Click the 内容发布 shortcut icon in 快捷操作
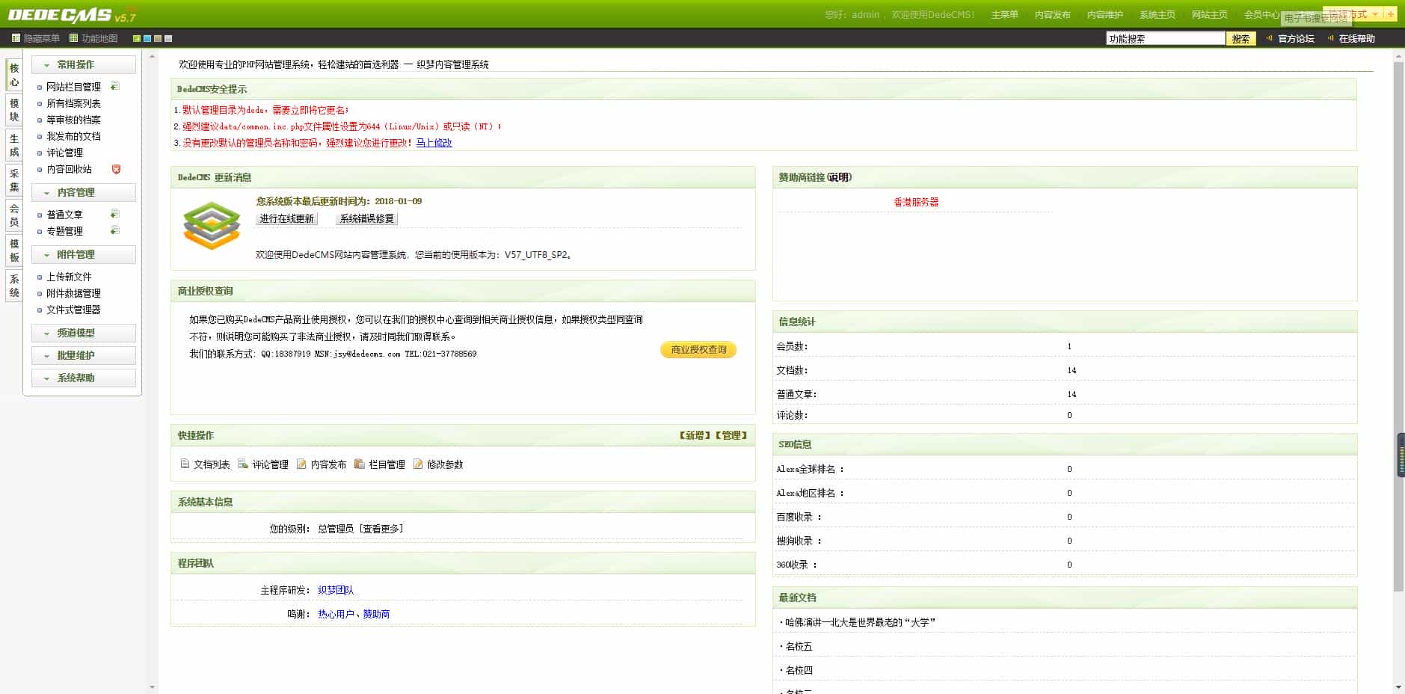This screenshot has width=1405, height=694. pos(301,464)
